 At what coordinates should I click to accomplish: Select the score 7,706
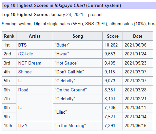pyautogui.click(x=110, y=108)
